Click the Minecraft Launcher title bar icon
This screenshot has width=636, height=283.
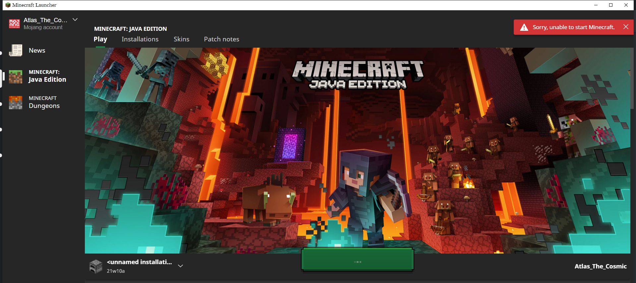[8, 5]
